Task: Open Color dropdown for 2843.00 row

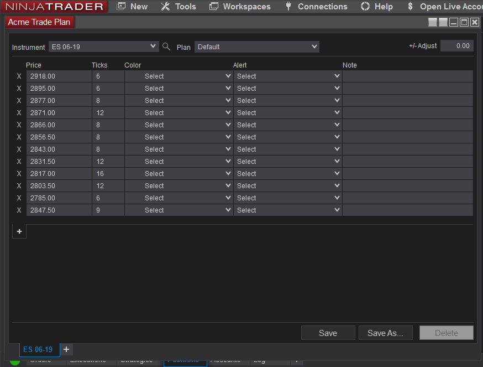Action: point(179,149)
